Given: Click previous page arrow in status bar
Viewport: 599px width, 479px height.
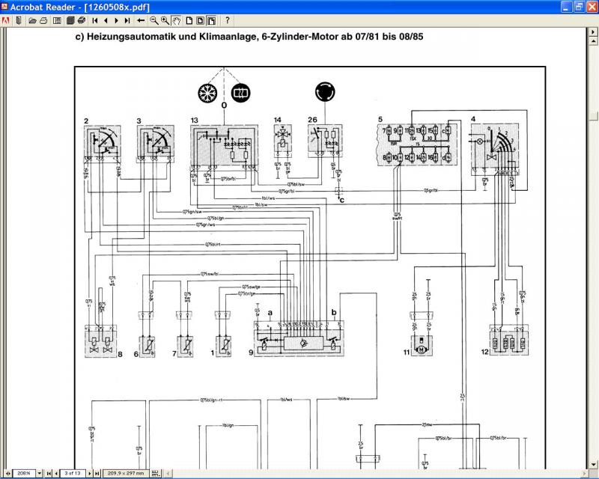Looking at the screenshot, I should [x=56, y=473].
